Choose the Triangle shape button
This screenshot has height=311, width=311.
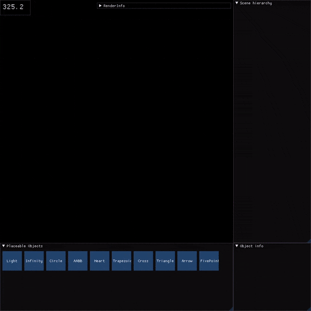coord(165,261)
